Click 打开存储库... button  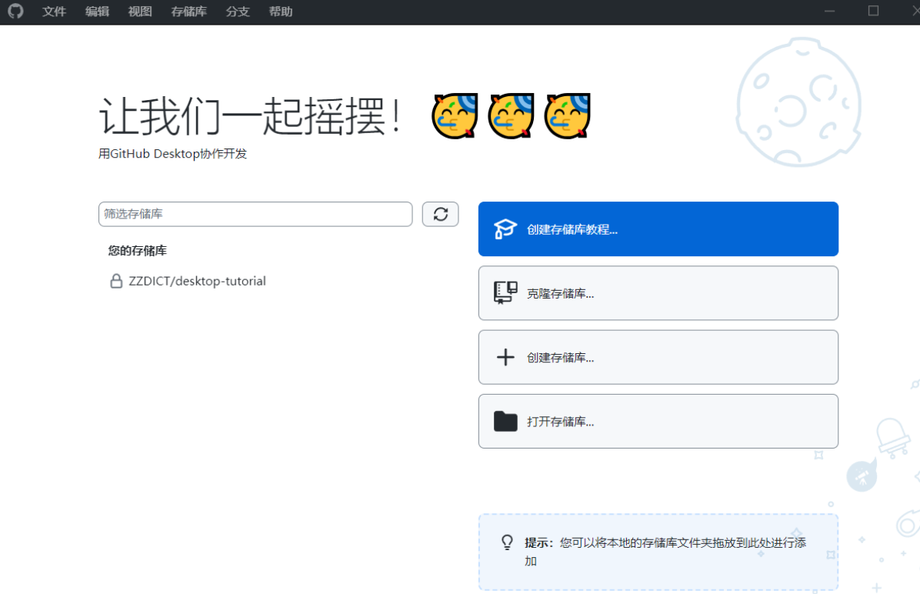(658, 421)
